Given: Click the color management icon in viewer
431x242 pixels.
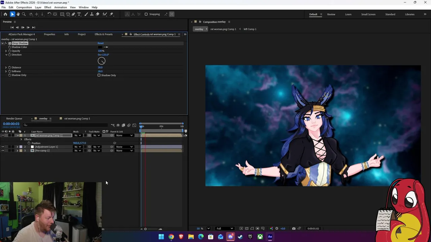Looking at the screenshot, I should pyautogui.click(x=271, y=229).
